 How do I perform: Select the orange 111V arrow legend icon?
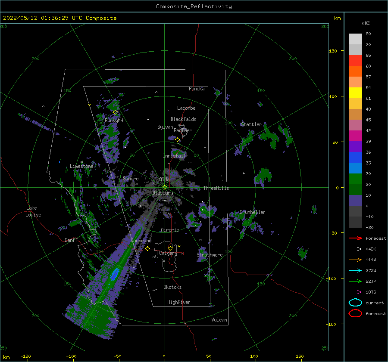coord(355,260)
